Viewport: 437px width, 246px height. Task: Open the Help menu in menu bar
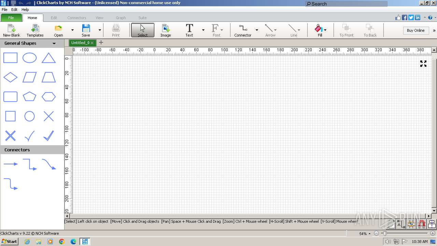25,10
